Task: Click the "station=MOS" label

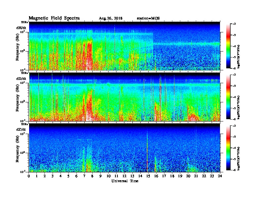Action: [148, 18]
